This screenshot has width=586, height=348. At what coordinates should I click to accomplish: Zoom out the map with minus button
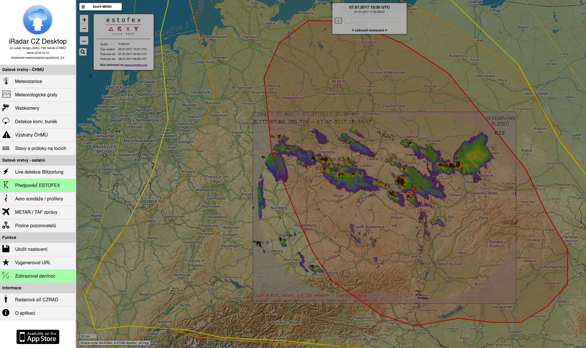click(84, 28)
